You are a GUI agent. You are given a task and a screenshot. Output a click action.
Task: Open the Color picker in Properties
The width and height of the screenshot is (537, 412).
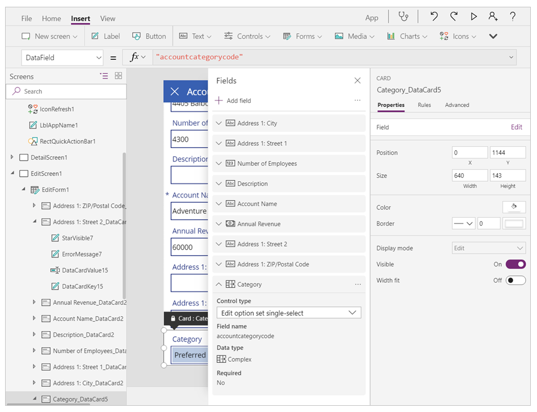pyautogui.click(x=513, y=207)
